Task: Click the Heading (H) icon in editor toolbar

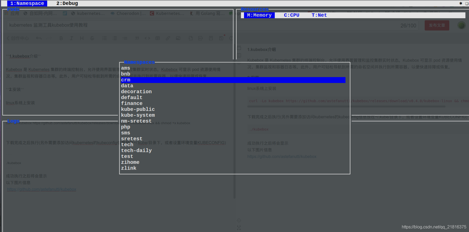Action: (82, 38)
